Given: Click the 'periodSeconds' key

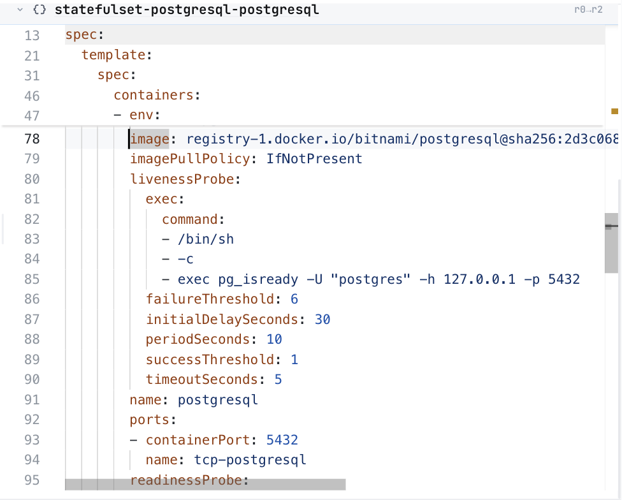Looking at the screenshot, I should (x=198, y=339).
